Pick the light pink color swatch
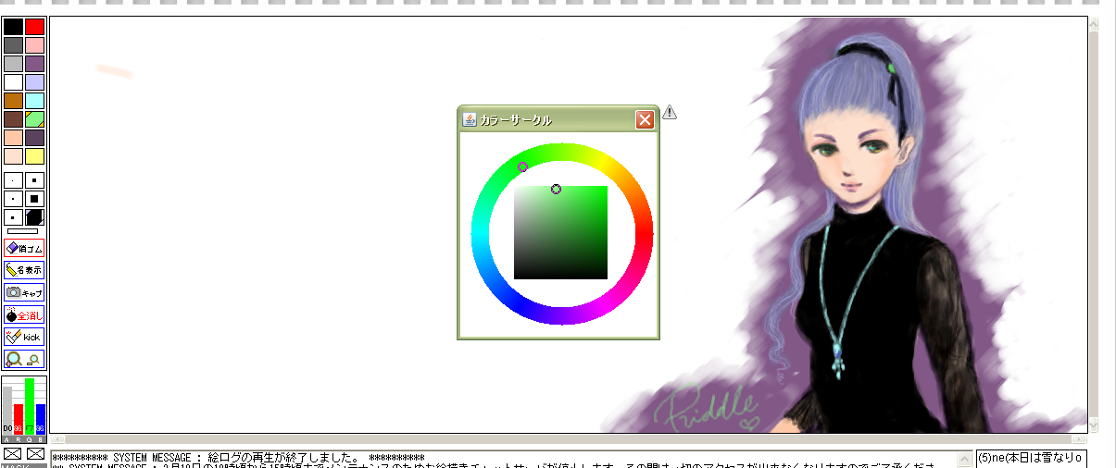This screenshot has width=1116, height=468. pyautogui.click(x=34, y=45)
